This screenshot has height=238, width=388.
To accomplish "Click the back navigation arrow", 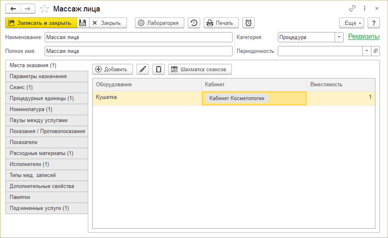I will [x=13, y=9].
